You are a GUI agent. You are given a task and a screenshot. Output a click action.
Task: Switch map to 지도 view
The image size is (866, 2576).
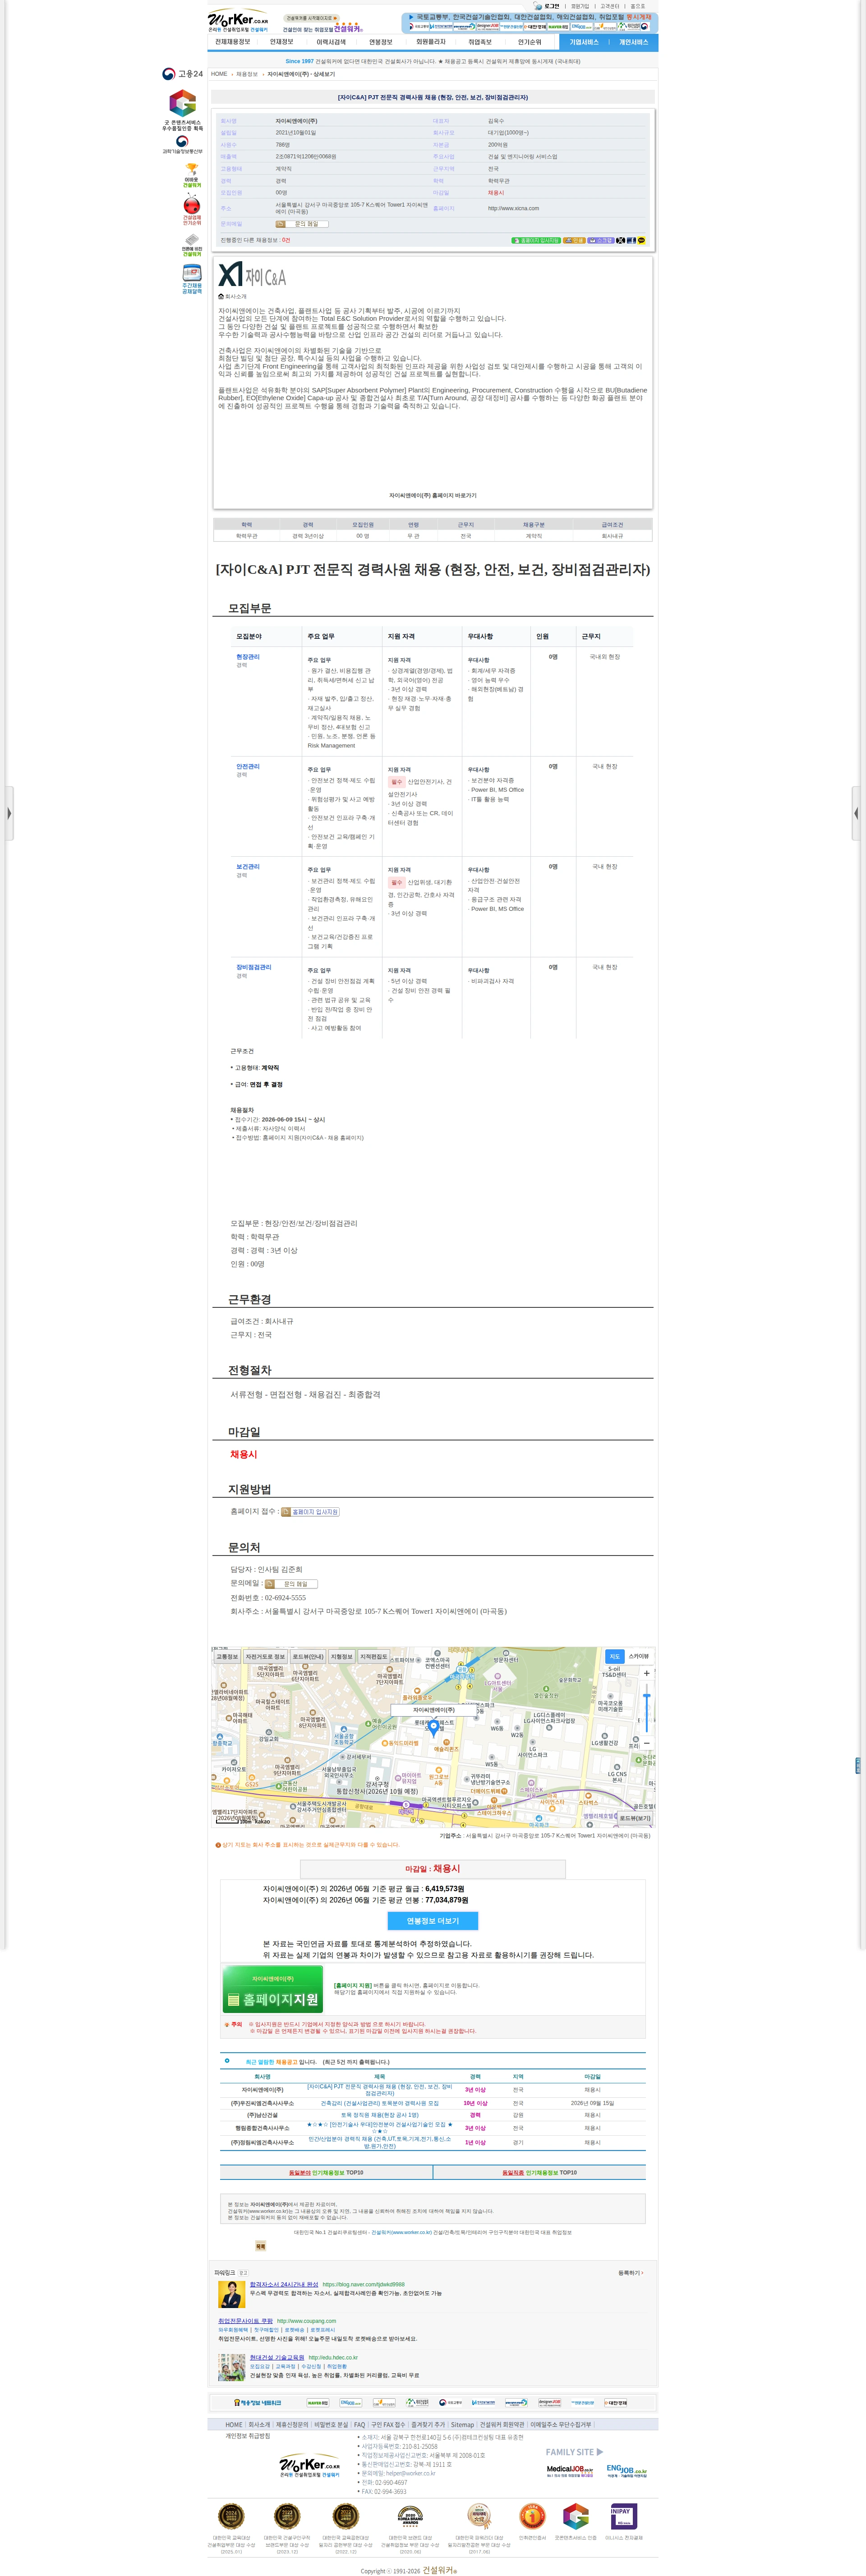615,1657
